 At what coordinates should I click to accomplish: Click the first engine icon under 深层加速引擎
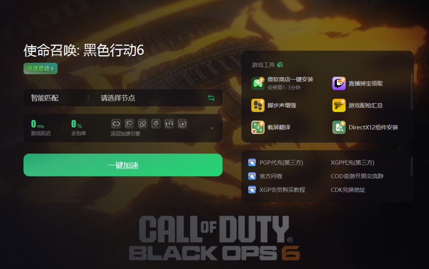(x=116, y=124)
